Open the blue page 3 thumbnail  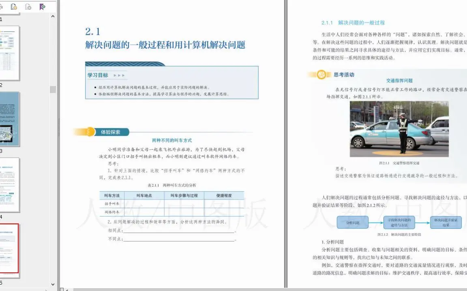tap(10, 119)
